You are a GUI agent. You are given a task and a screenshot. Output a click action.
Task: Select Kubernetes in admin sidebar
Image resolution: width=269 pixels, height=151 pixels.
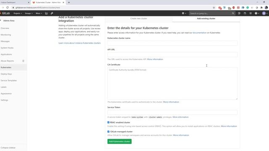click(x=6, y=68)
